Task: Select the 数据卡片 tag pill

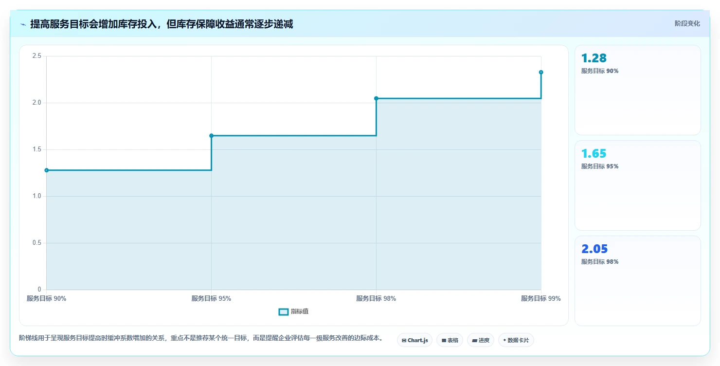Action: click(516, 340)
